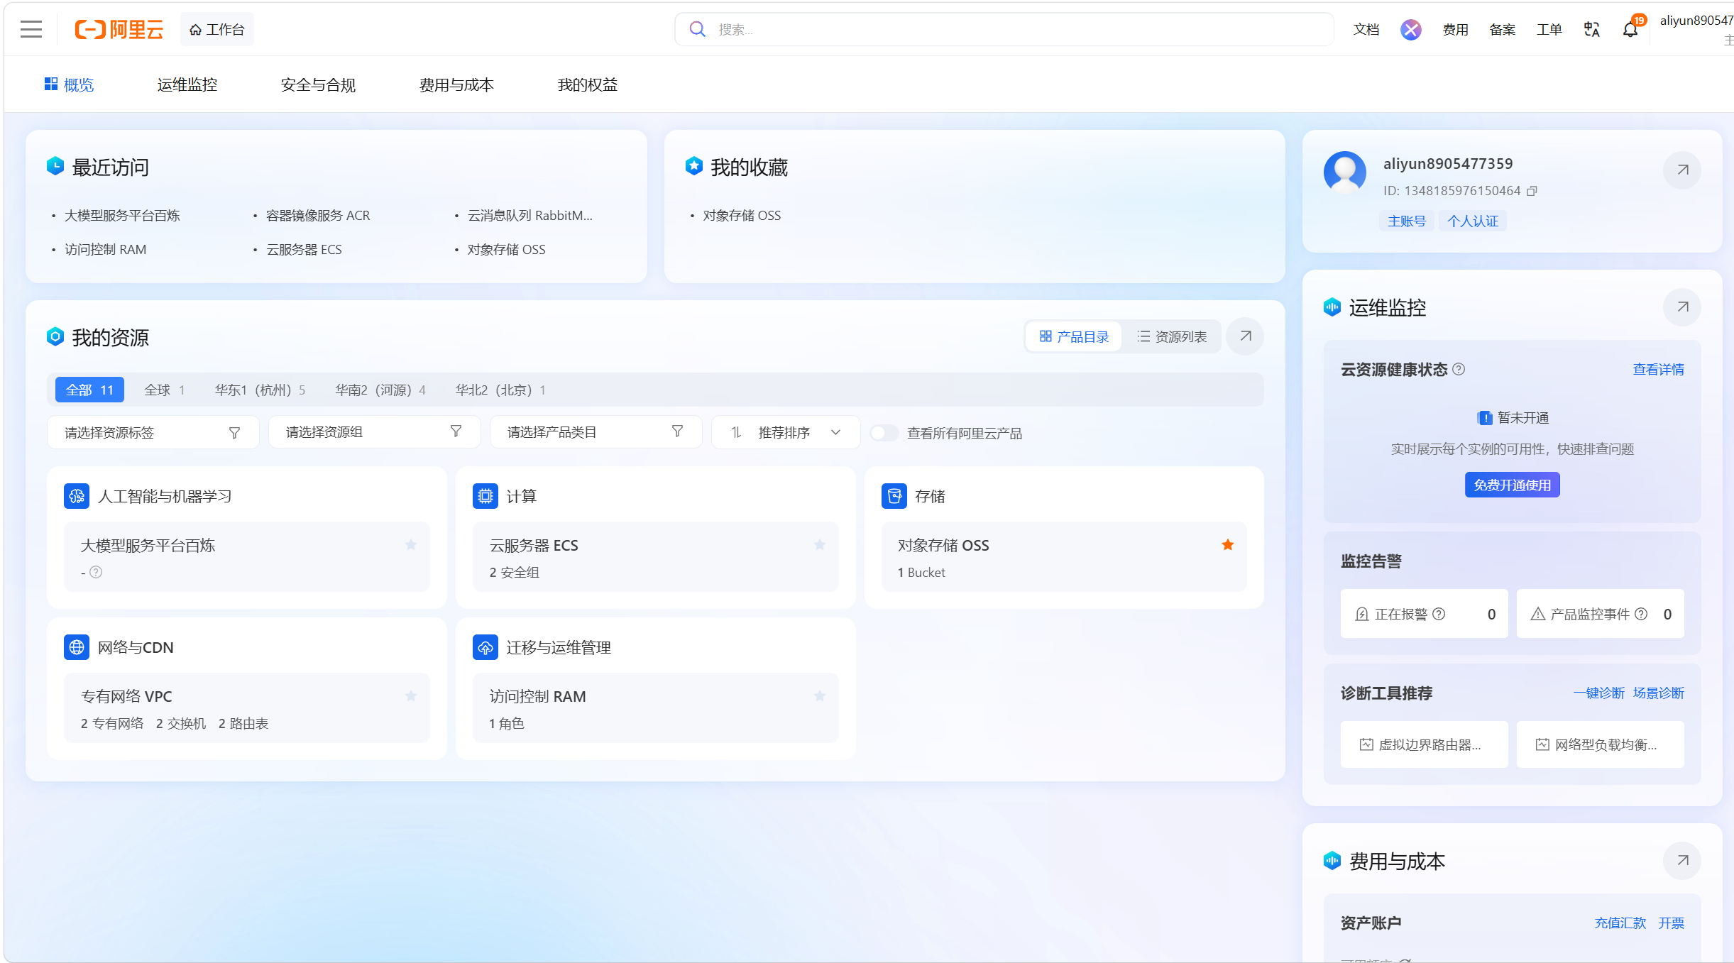Click 云资源健康状态 help icon
The width and height of the screenshot is (1734, 963).
tap(1459, 369)
